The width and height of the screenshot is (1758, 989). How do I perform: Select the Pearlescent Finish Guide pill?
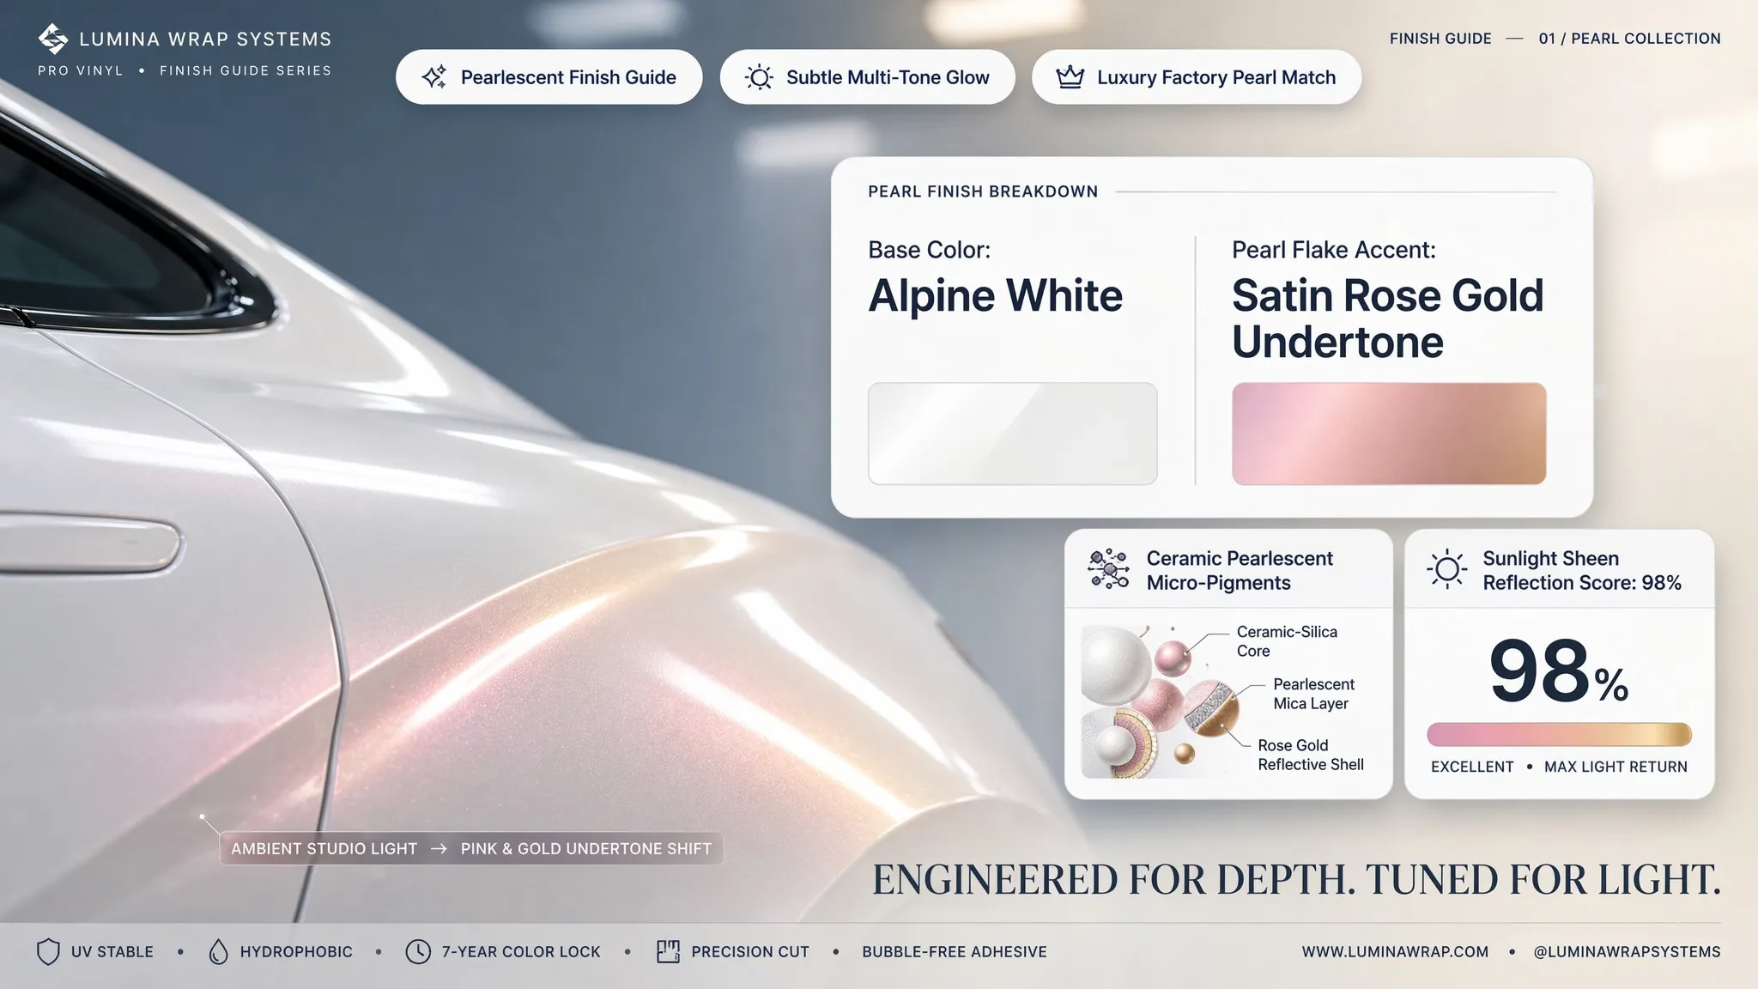549,77
